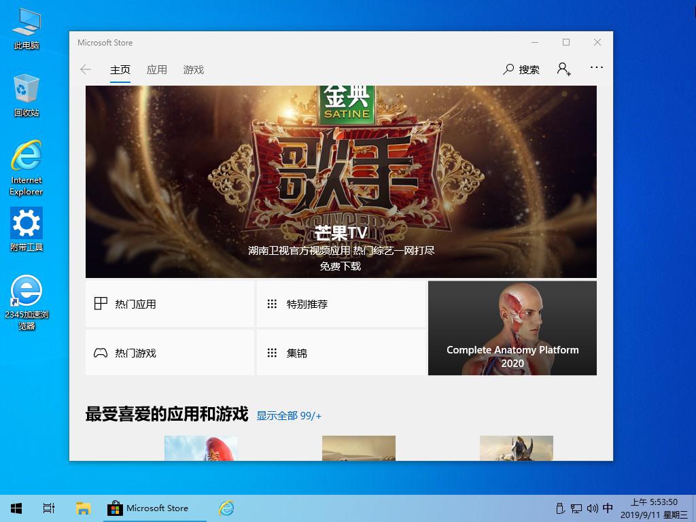Click the 免费下载 text on the banner
This screenshot has height=522, width=696.
click(x=341, y=266)
